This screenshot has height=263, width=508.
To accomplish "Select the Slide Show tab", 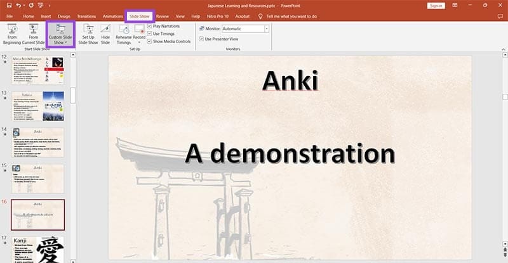I will (x=140, y=16).
